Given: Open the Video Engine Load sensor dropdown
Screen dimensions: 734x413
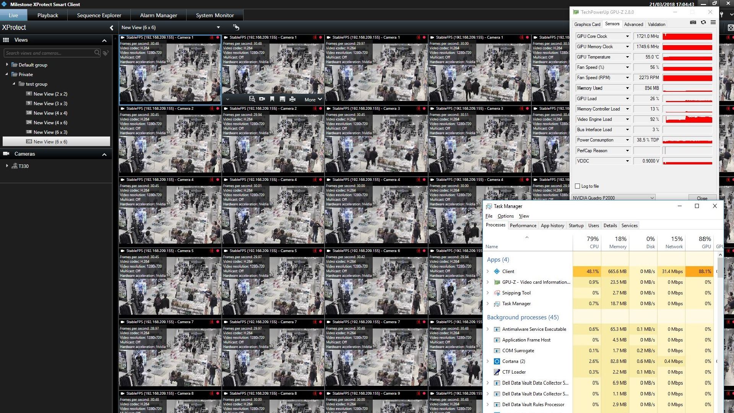Looking at the screenshot, I should click(627, 119).
